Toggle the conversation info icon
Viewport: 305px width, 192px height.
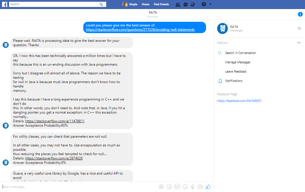click(300, 14)
